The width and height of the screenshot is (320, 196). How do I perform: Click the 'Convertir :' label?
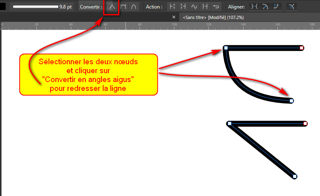[91, 7]
